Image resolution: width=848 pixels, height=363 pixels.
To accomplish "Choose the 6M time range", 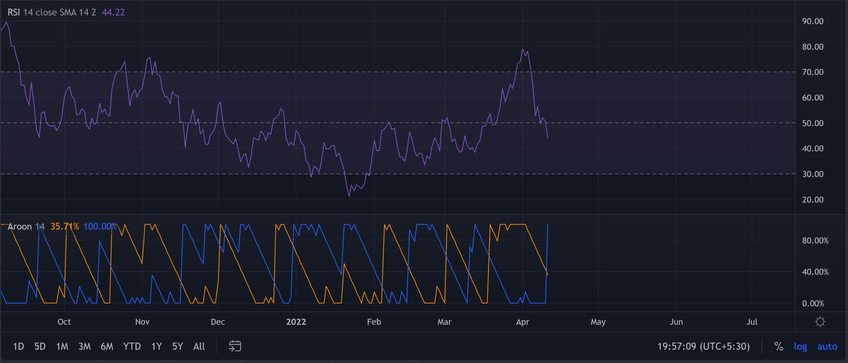I will pyautogui.click(x=107, y=346).
